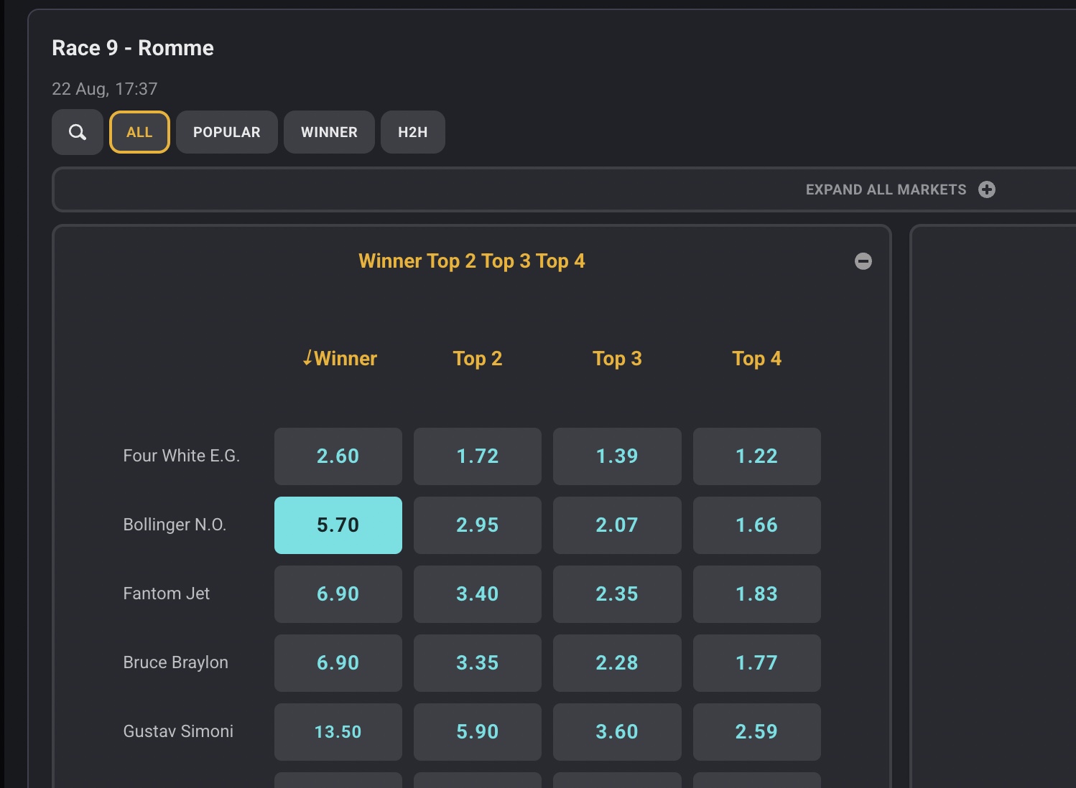Pick Fantom Jet Top 2 odds 3.40
Screen dimensions: 1076x788
tap(478, 594)
